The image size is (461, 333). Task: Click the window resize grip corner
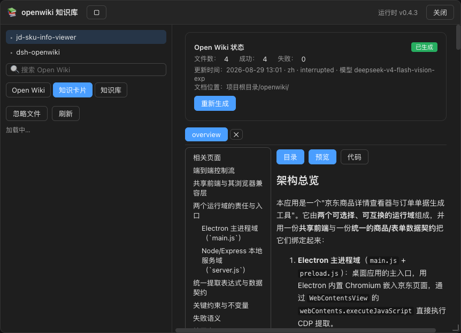pyautogui.click(x=456, y=328)
